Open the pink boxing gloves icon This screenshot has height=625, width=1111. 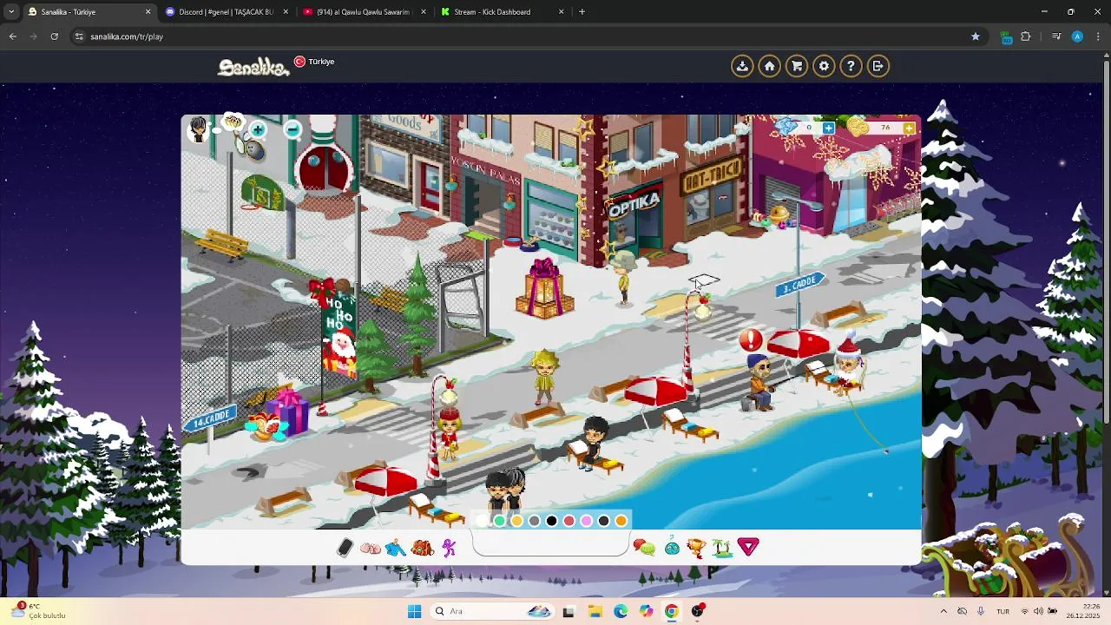pyautogui.click(x=371, y=548)
